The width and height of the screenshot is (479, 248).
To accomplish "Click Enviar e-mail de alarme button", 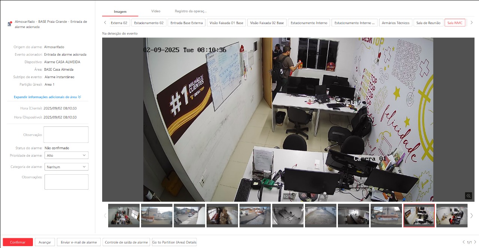I will [x=79, y=242].
